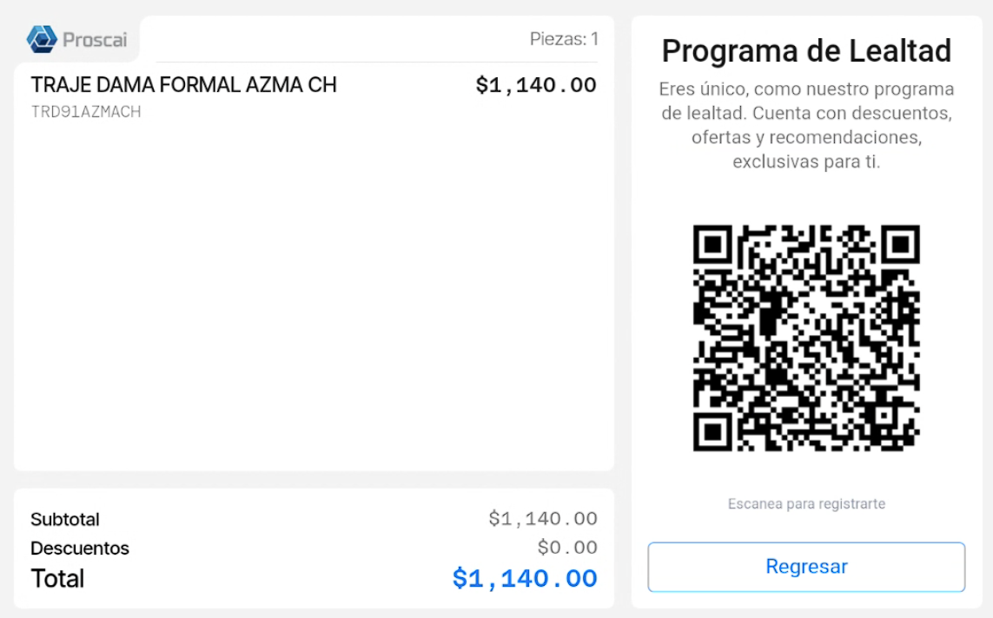Image resolution: width=993 pixels, height=618 pixels.
Task: Click the loyalty program description paragraph
Action: coord(806,125)
